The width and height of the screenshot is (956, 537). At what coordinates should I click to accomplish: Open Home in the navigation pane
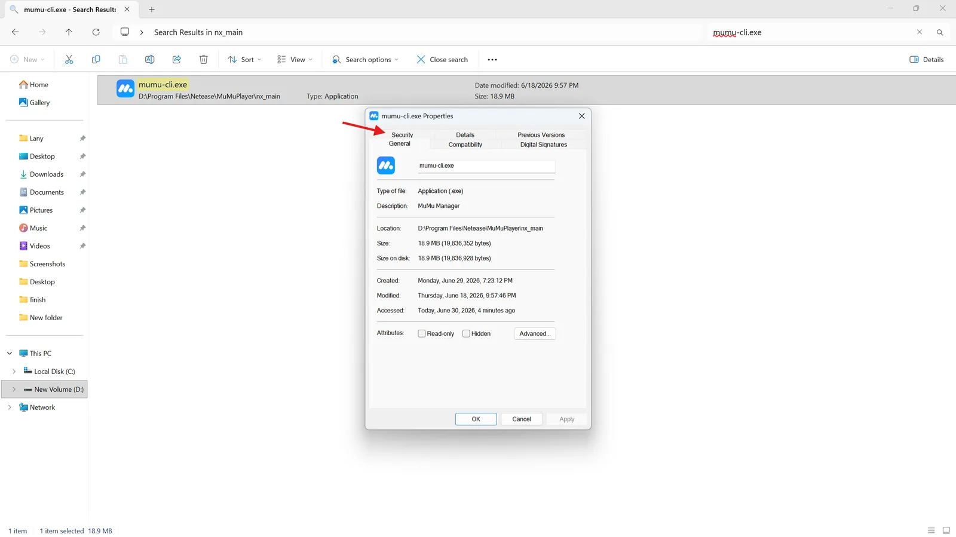33,85
